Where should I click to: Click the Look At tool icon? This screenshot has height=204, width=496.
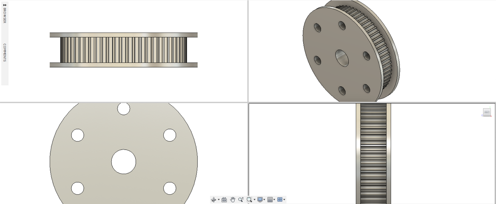(224, 200)
